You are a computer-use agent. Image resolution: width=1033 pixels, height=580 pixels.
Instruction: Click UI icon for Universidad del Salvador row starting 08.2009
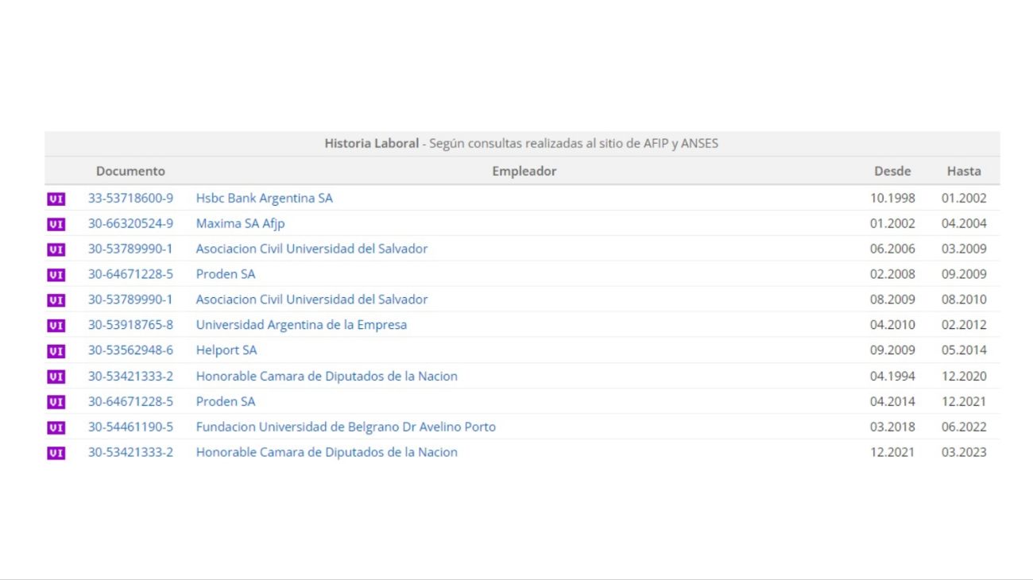56,300
